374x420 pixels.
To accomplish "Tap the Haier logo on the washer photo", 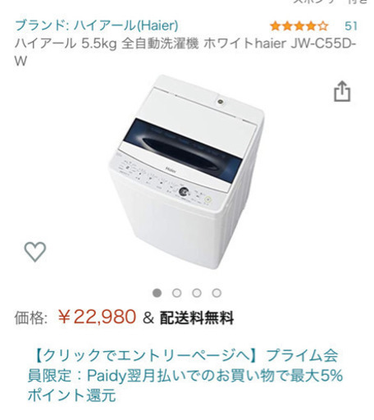I will pyautogui.click(x=171, y=170).
